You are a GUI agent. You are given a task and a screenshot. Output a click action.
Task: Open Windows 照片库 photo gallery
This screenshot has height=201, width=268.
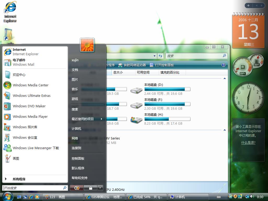[35, 127]
